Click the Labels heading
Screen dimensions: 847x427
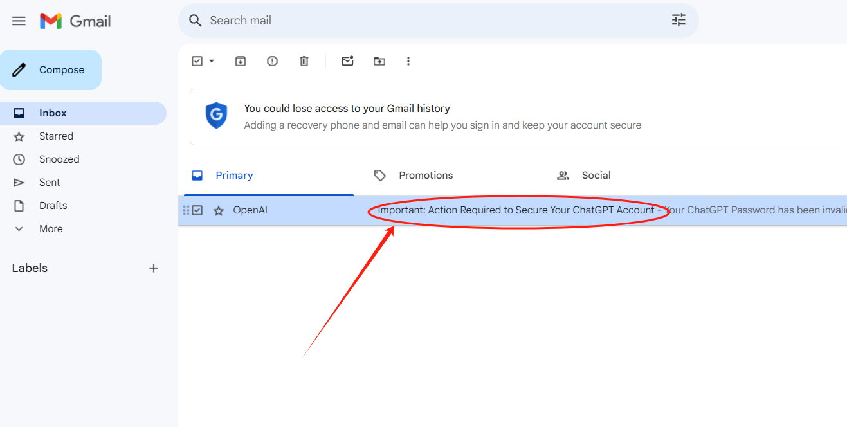coord(30,268)
